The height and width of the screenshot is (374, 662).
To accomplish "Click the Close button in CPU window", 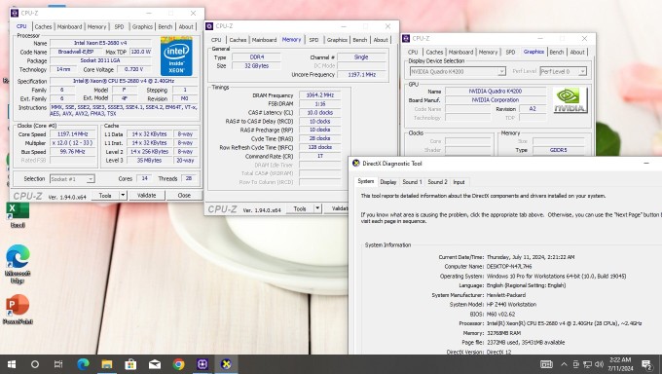I will [x=184, y=195].
